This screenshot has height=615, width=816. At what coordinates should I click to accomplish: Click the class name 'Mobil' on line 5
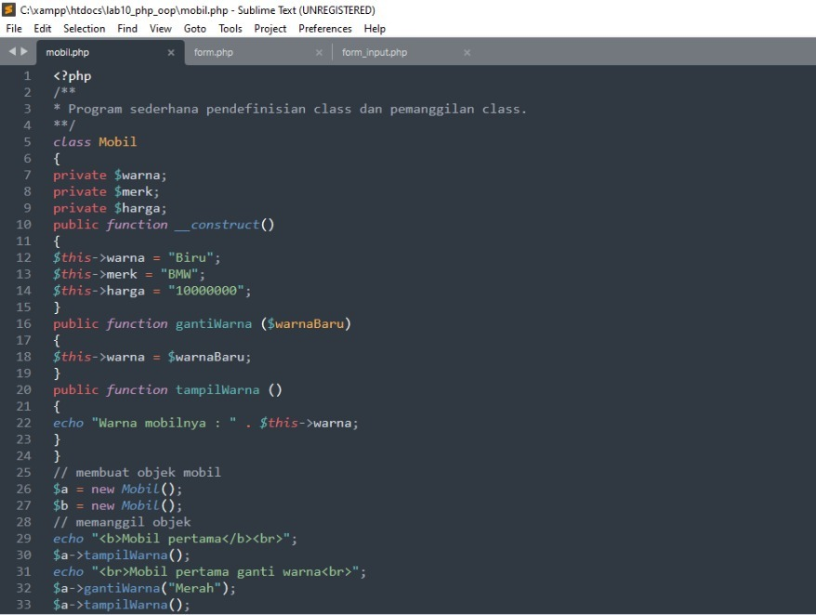pyautogui.click(x=118, y=142)
